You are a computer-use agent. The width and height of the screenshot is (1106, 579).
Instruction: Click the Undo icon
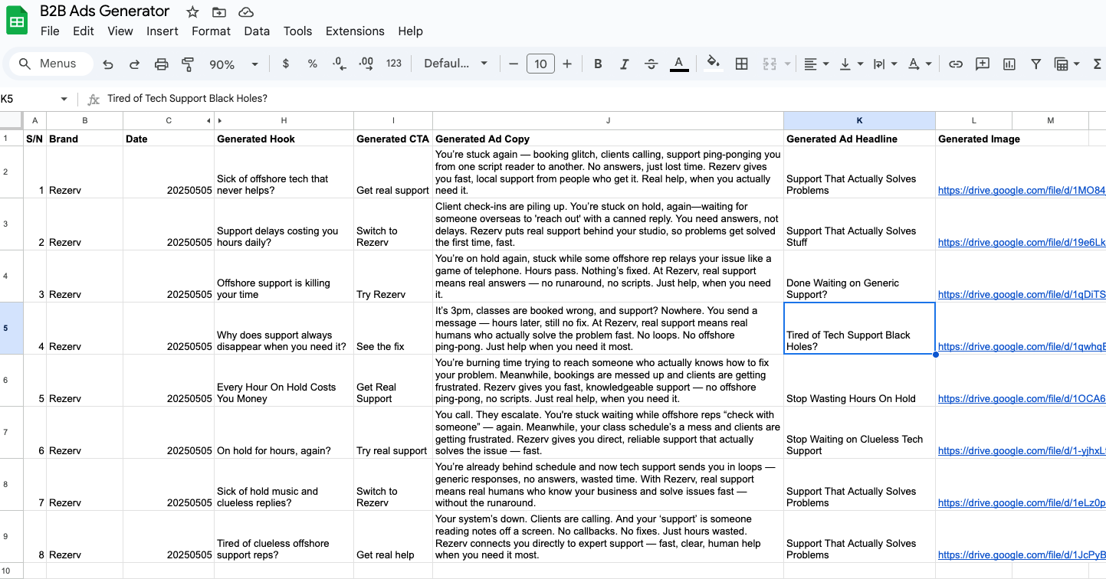point(108,64)
